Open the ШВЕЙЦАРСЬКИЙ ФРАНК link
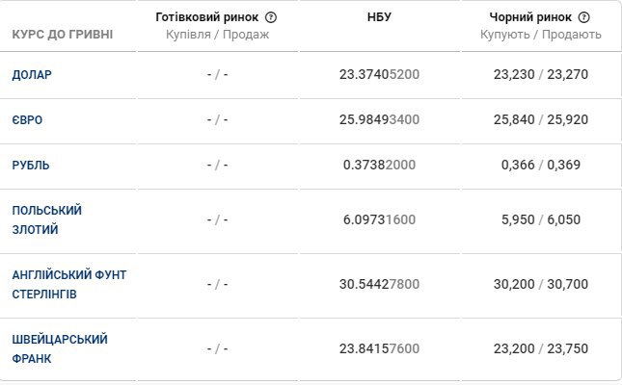622x385 pixels. coord(59,348)
